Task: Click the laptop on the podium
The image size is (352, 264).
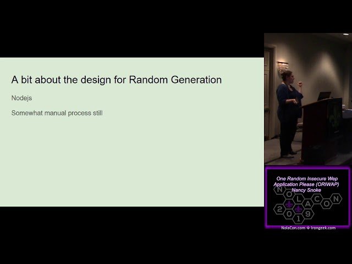Action: pos(324,97)
